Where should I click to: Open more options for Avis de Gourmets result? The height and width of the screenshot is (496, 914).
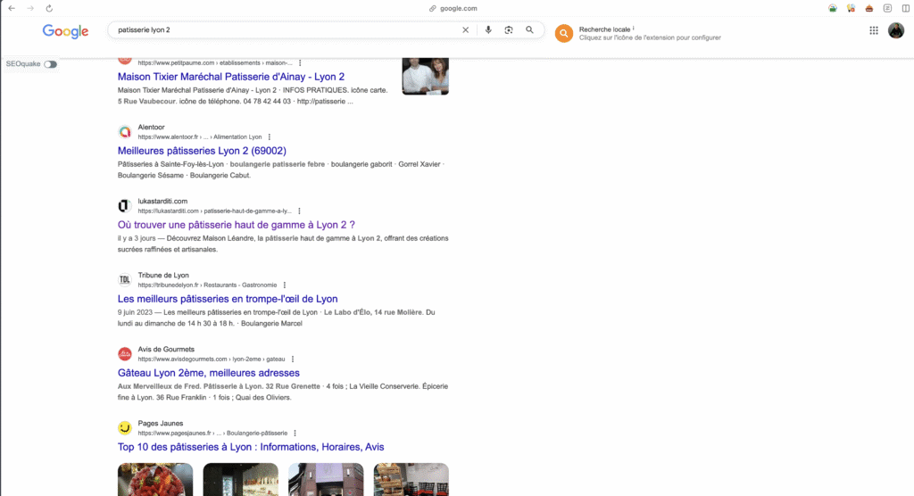(293, 359)
